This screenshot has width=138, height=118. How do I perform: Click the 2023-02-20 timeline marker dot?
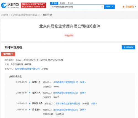[30, 82]
